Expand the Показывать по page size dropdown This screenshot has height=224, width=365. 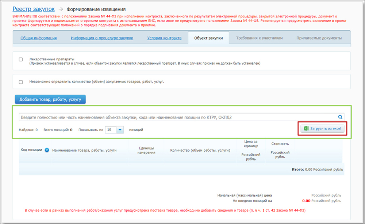click(x=120, y=129)
